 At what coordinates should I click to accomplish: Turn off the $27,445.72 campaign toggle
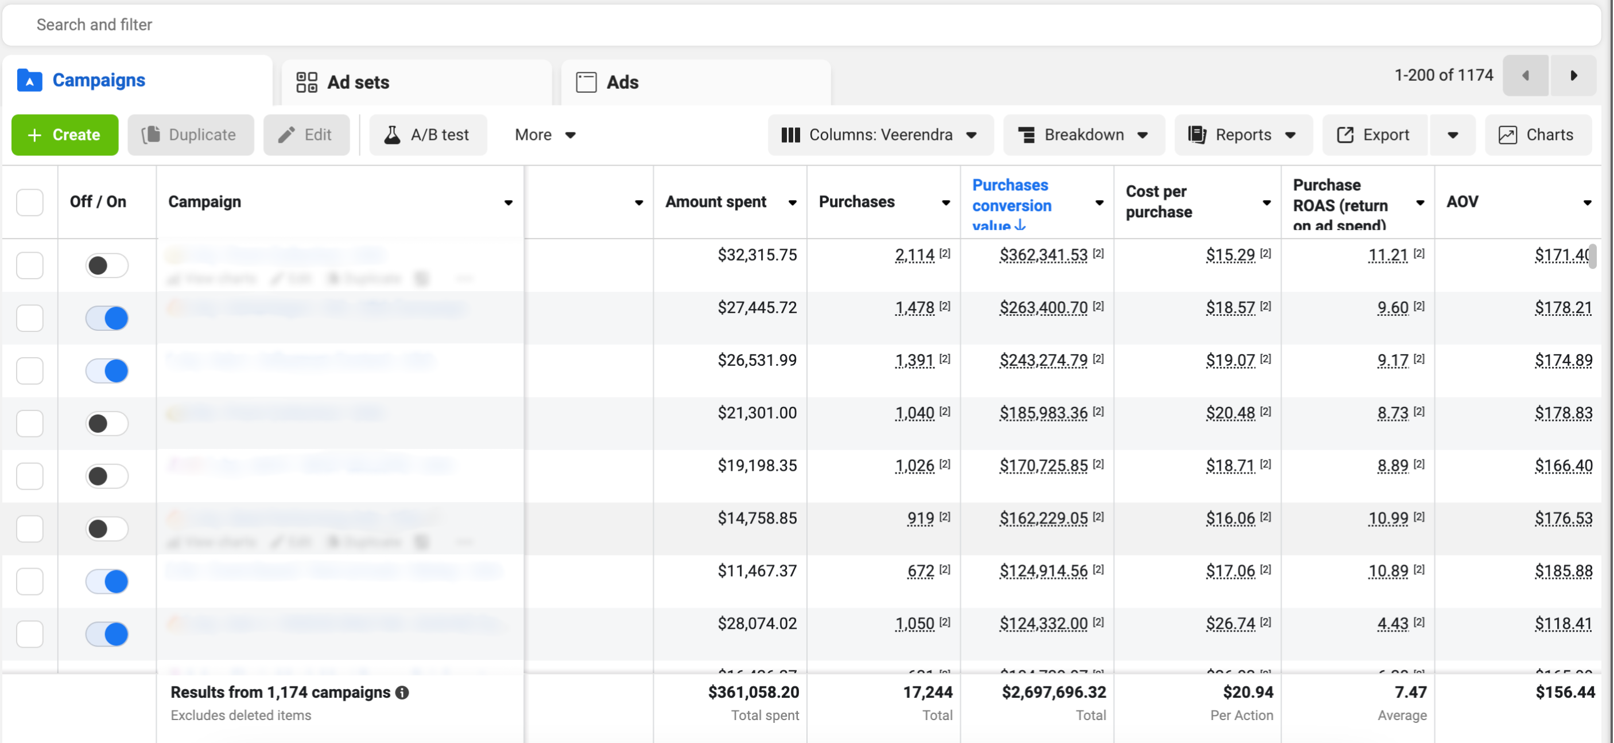coord(107,318)
